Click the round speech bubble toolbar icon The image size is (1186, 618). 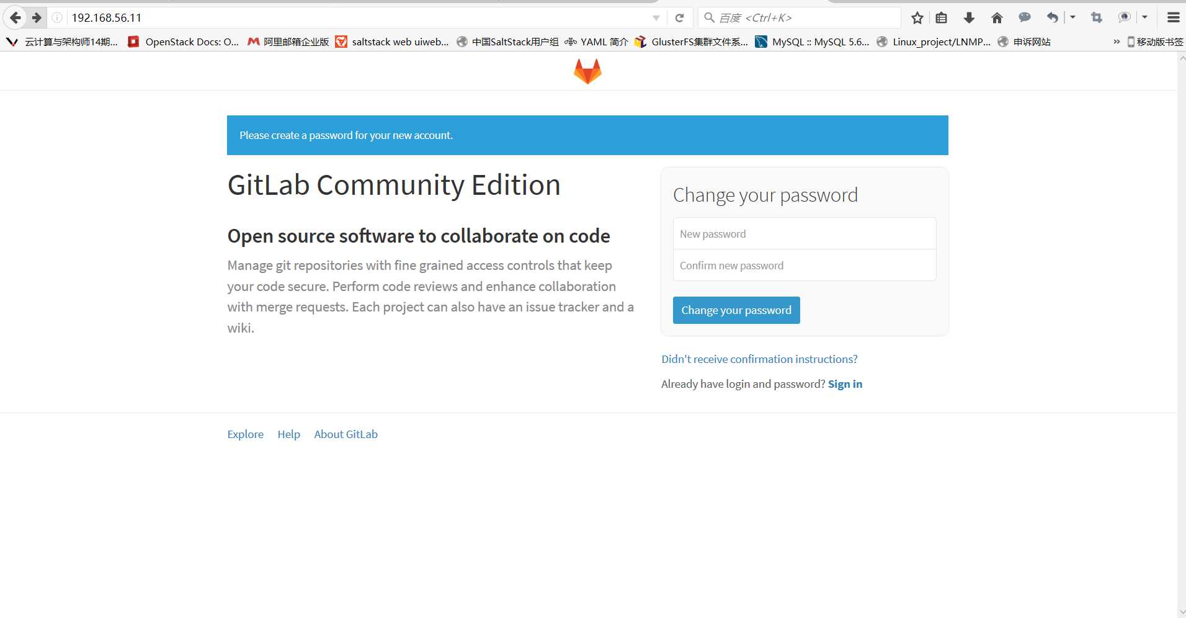pos(1124,17)
